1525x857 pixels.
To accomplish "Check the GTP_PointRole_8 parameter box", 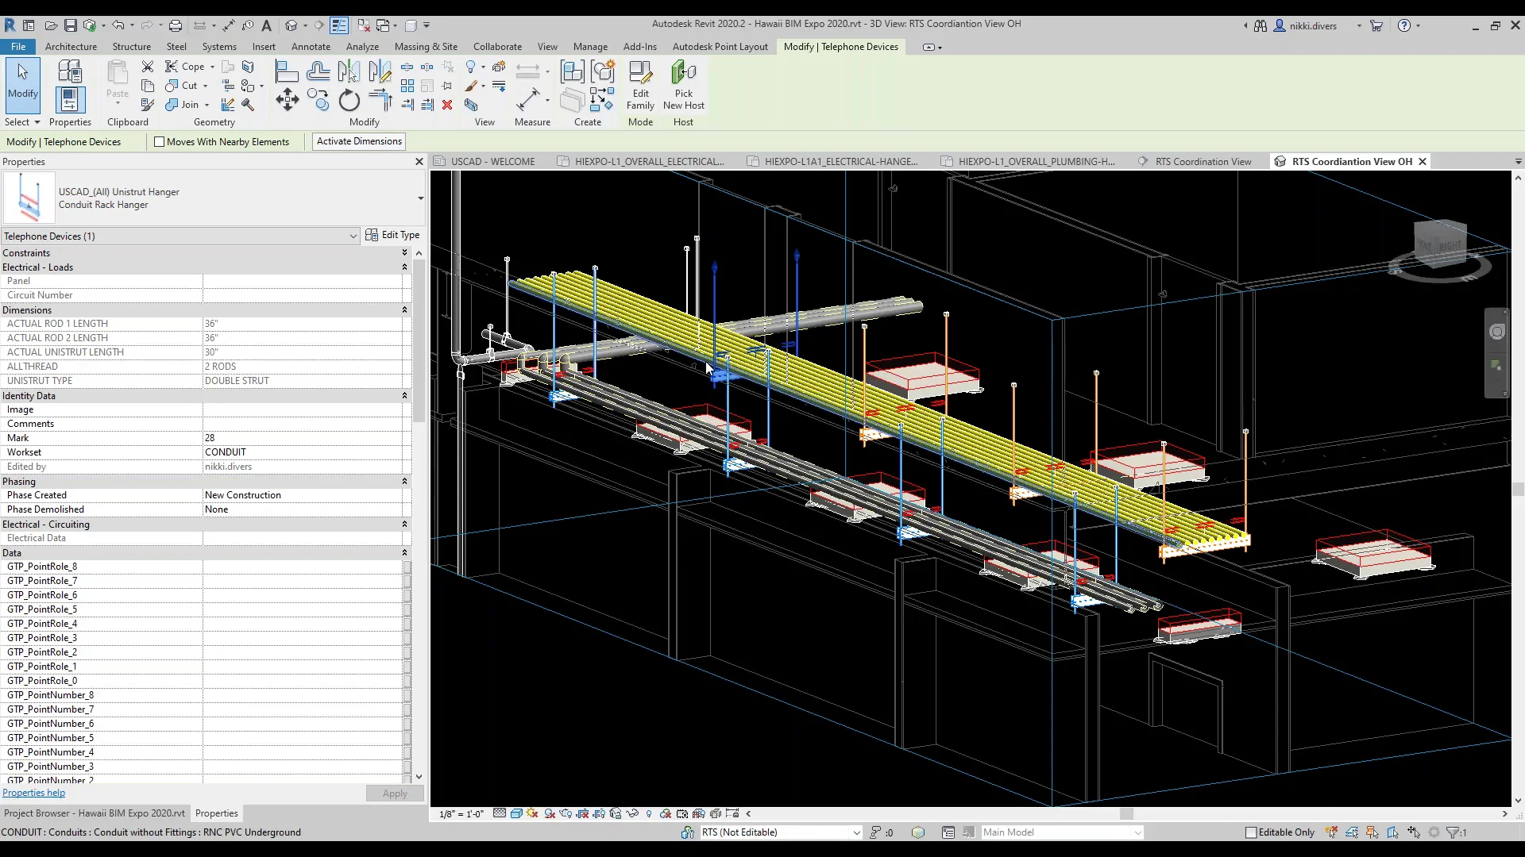I will coord(407,567).
